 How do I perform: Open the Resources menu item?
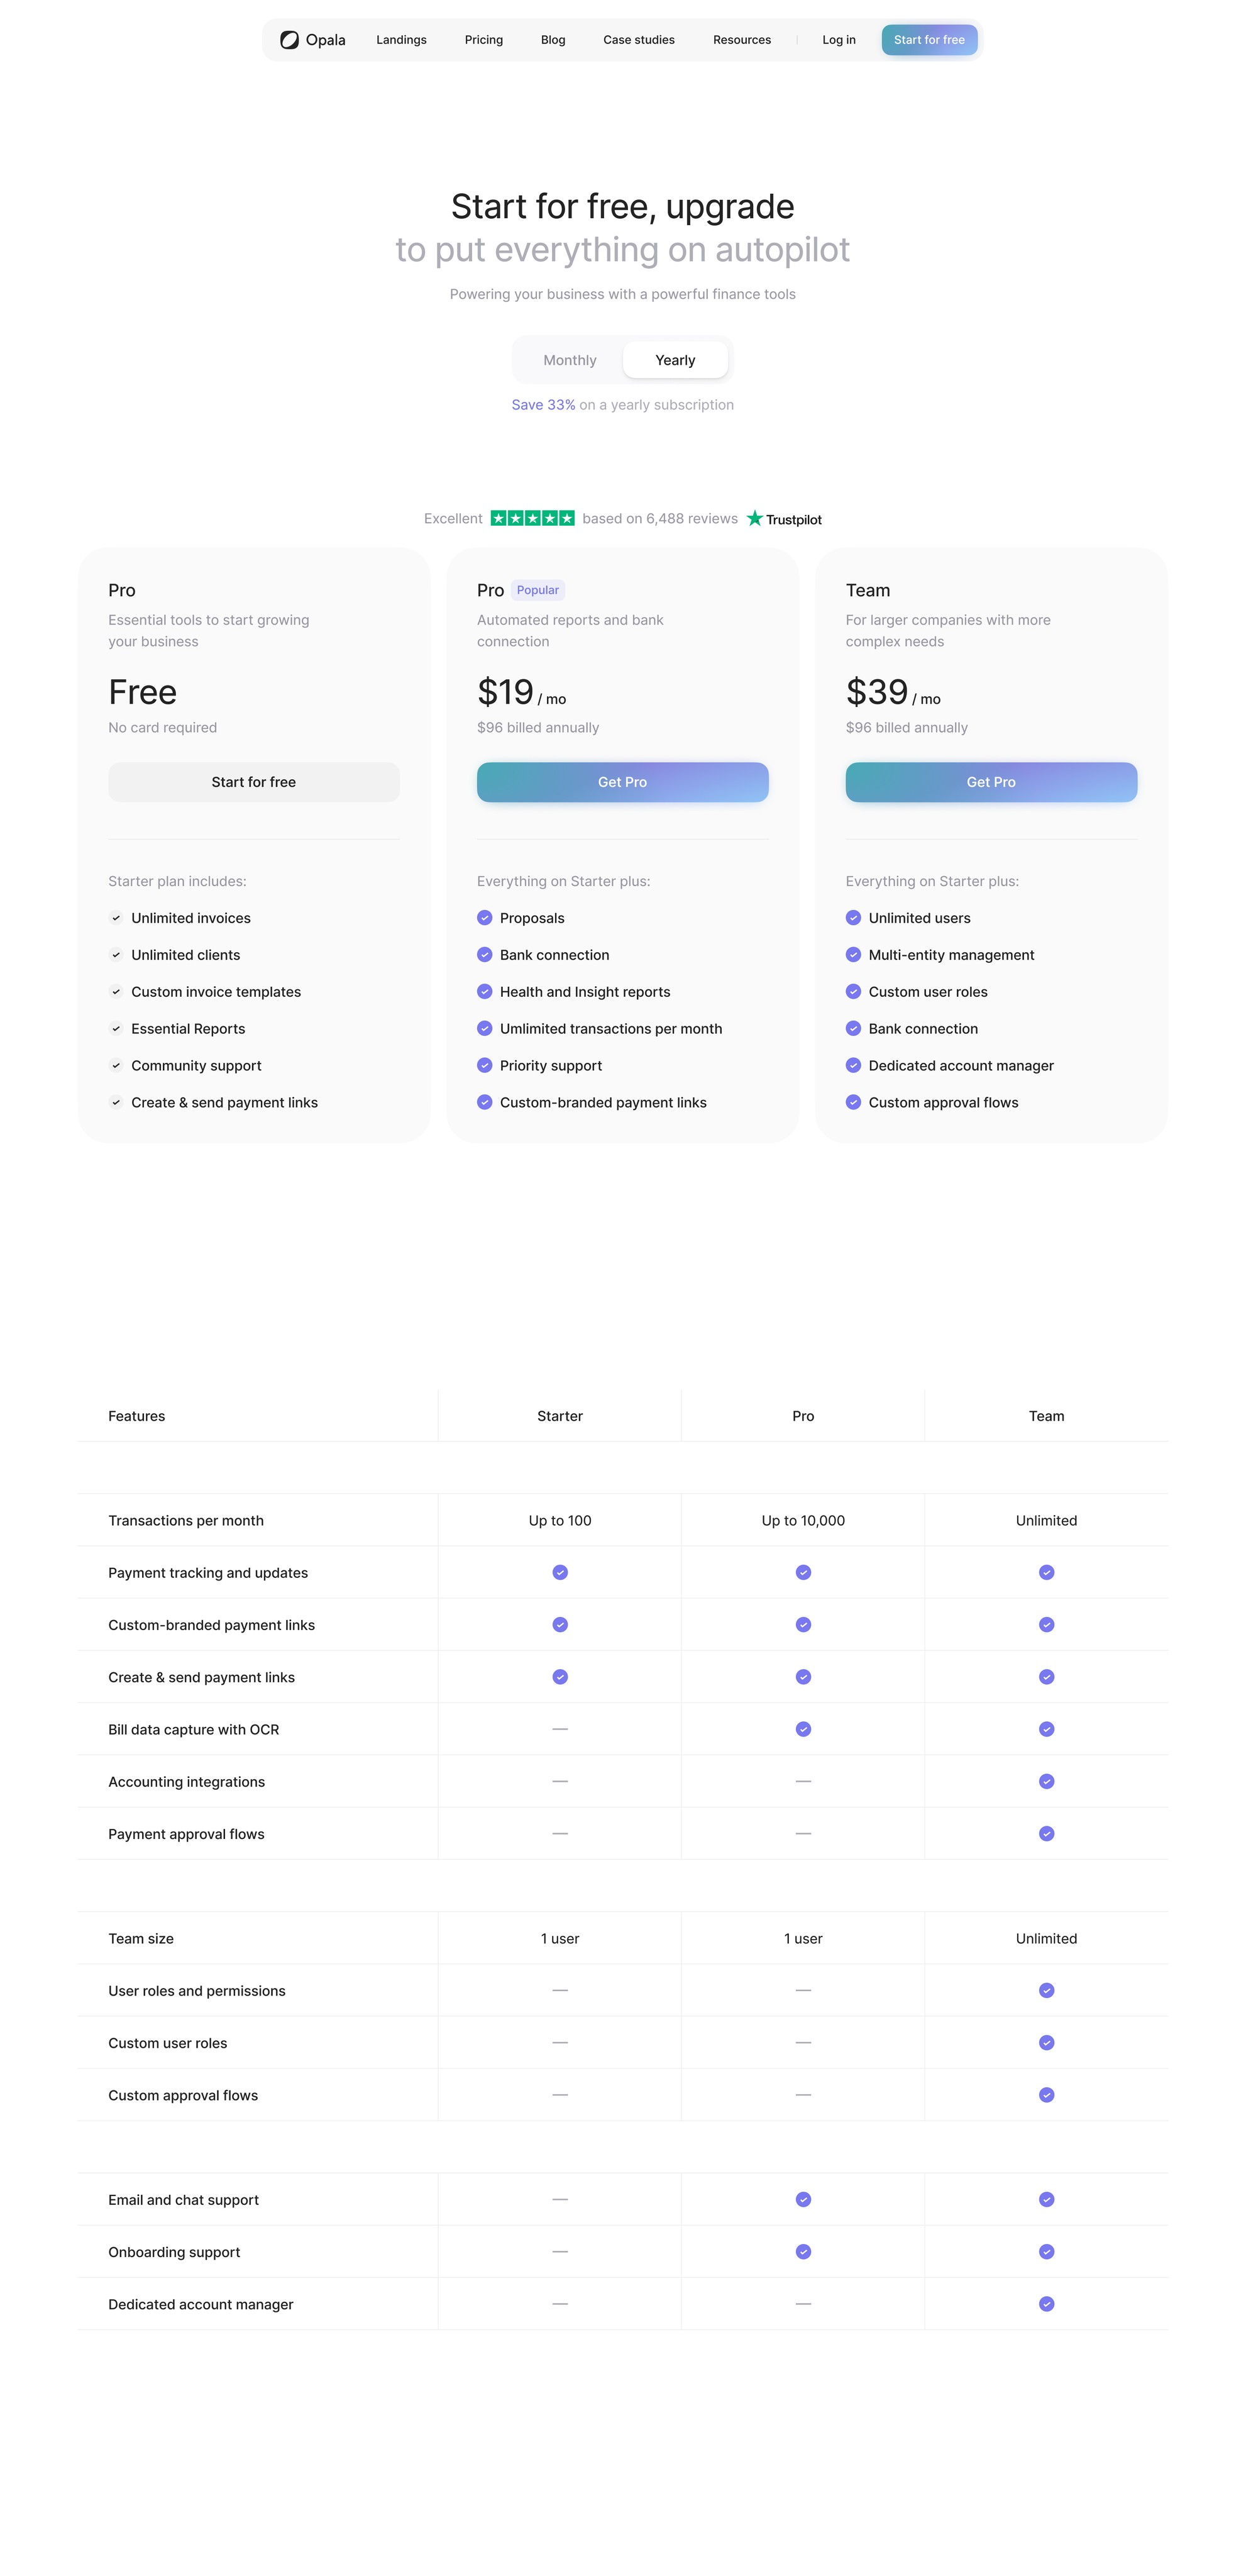click(x=742, y=40)
